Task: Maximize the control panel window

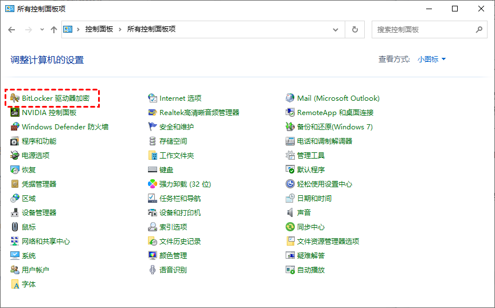Action: tap(455, 9)
